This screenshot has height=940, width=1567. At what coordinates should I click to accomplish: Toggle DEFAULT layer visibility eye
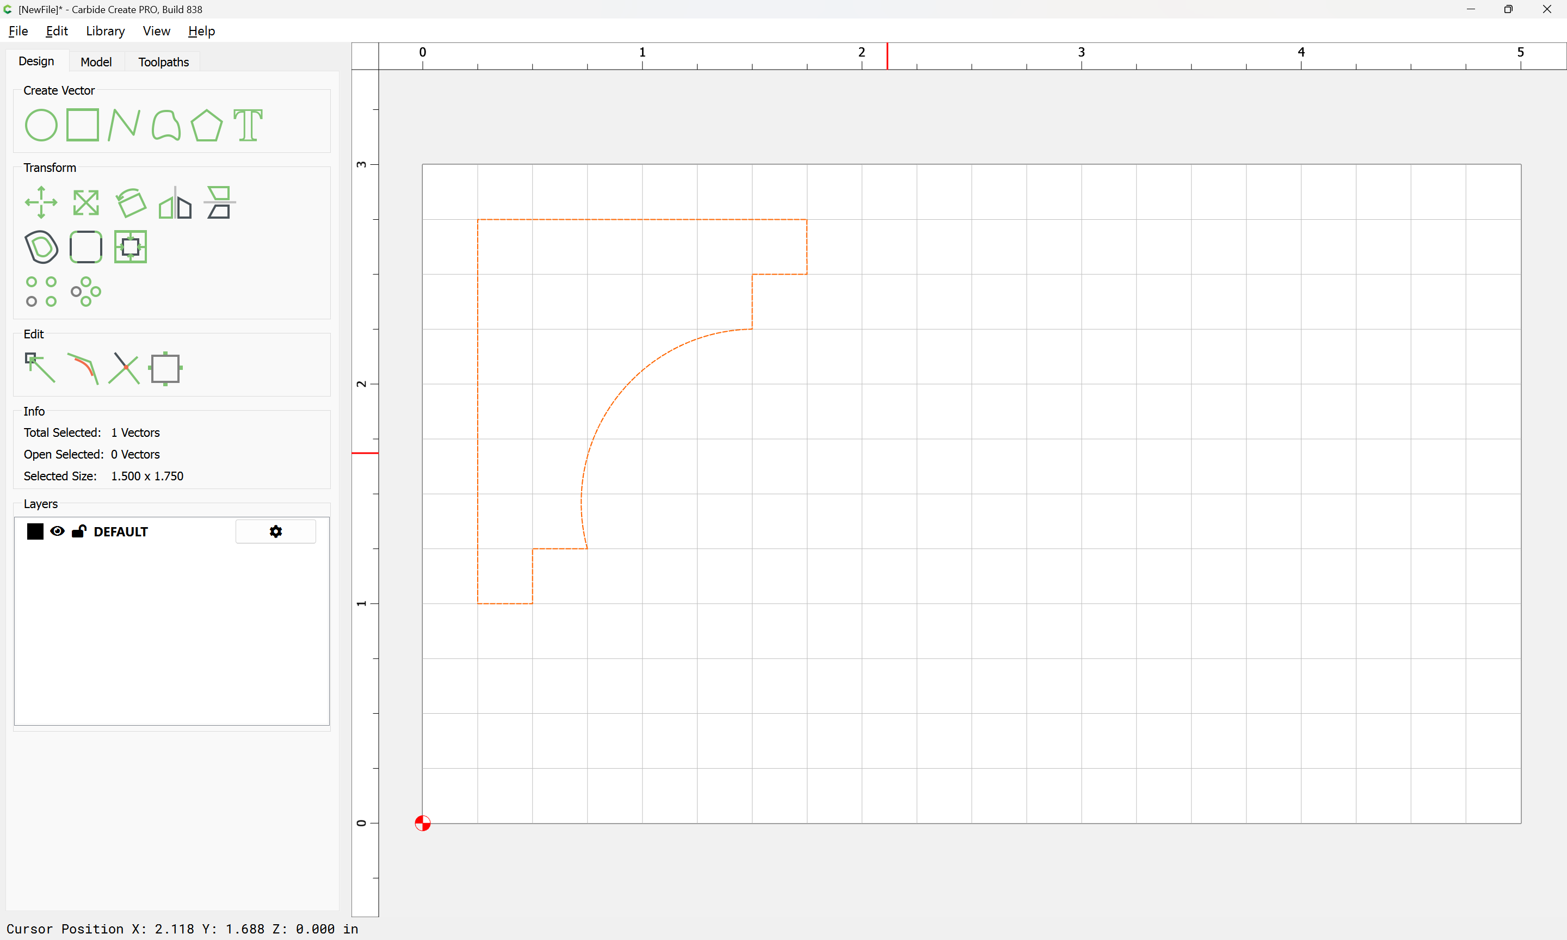click(x=57, y=531)
